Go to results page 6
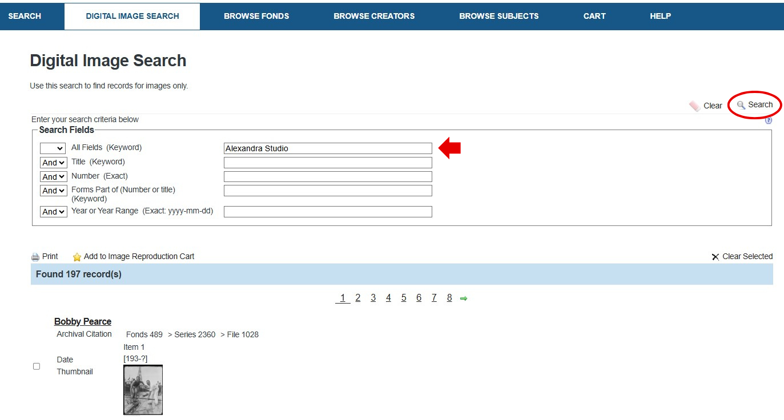Viewport: 784px width, 420px height. [419, 298]
